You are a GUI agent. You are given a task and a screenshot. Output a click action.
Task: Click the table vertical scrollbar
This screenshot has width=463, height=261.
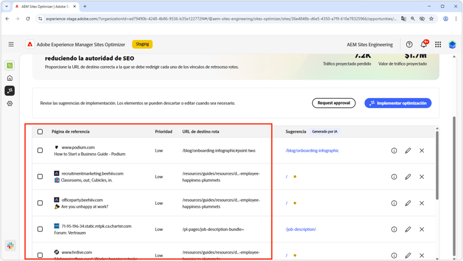(437, 165)
